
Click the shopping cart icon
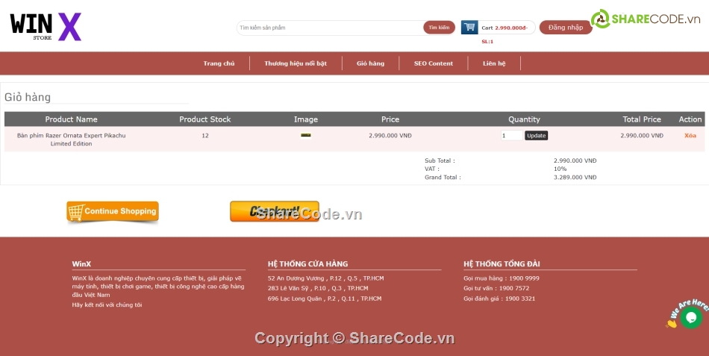(469, 27)
